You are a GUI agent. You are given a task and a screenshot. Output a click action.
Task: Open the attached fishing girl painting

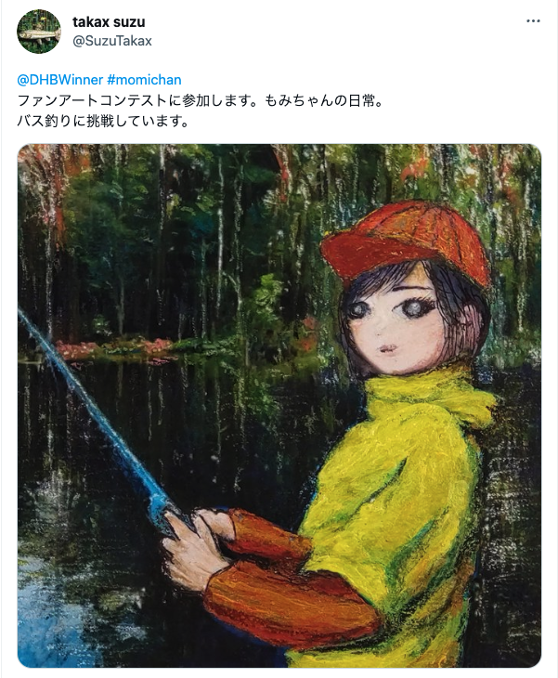[x=279, y=406]
